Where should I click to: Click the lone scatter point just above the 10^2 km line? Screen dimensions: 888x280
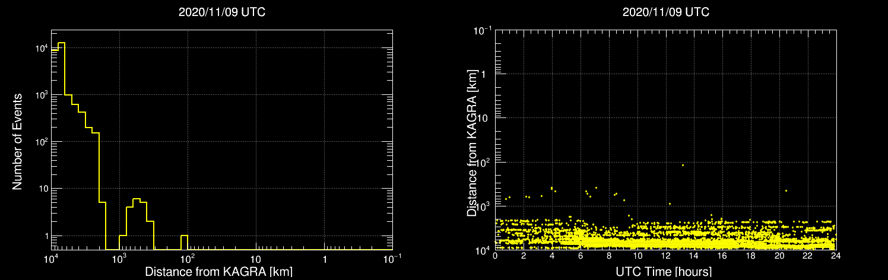[683, 165]
